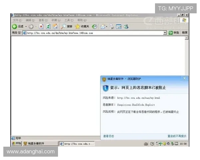Viewport: 200px width, 160px height.
Task: Click the Windows flag throbber logo
Action: 184,20
